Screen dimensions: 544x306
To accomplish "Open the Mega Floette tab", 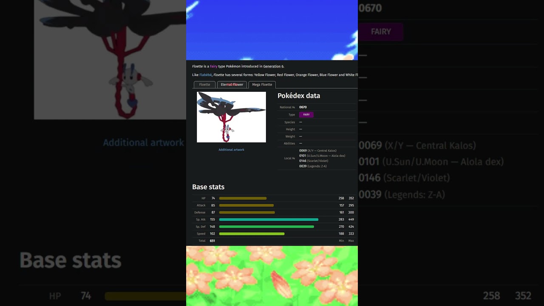I will point(262,85).
